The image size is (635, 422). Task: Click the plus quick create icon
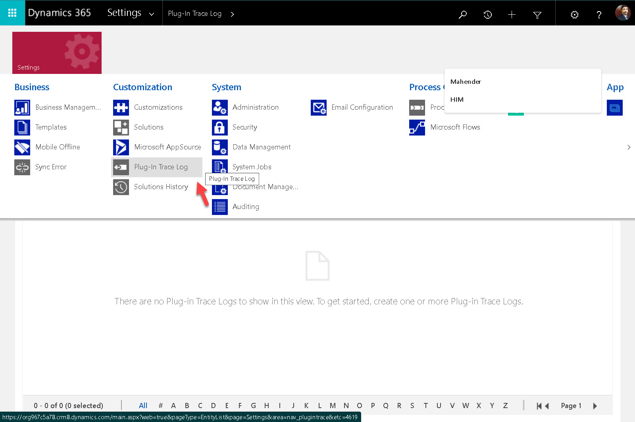point(512,15)
